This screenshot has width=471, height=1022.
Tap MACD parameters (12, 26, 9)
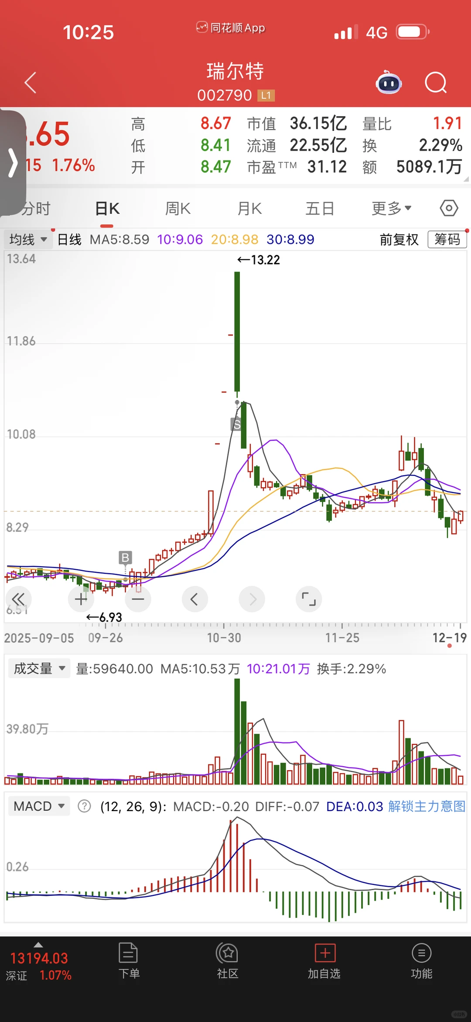(x=133, y=806)
